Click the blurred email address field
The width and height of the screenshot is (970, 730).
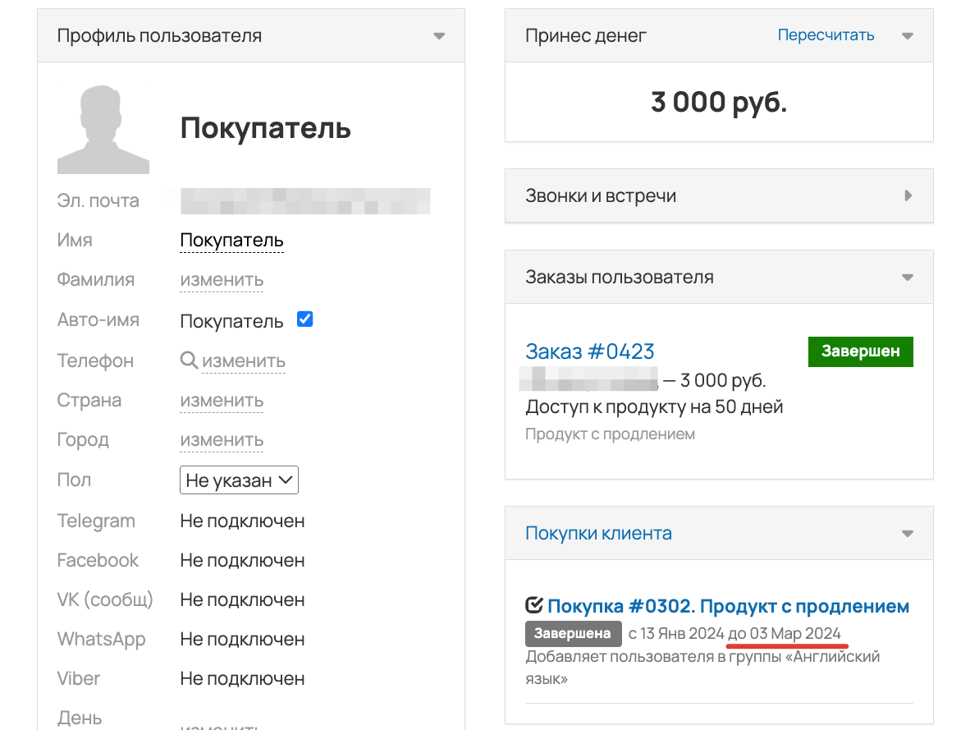click(x=305, y=200)
